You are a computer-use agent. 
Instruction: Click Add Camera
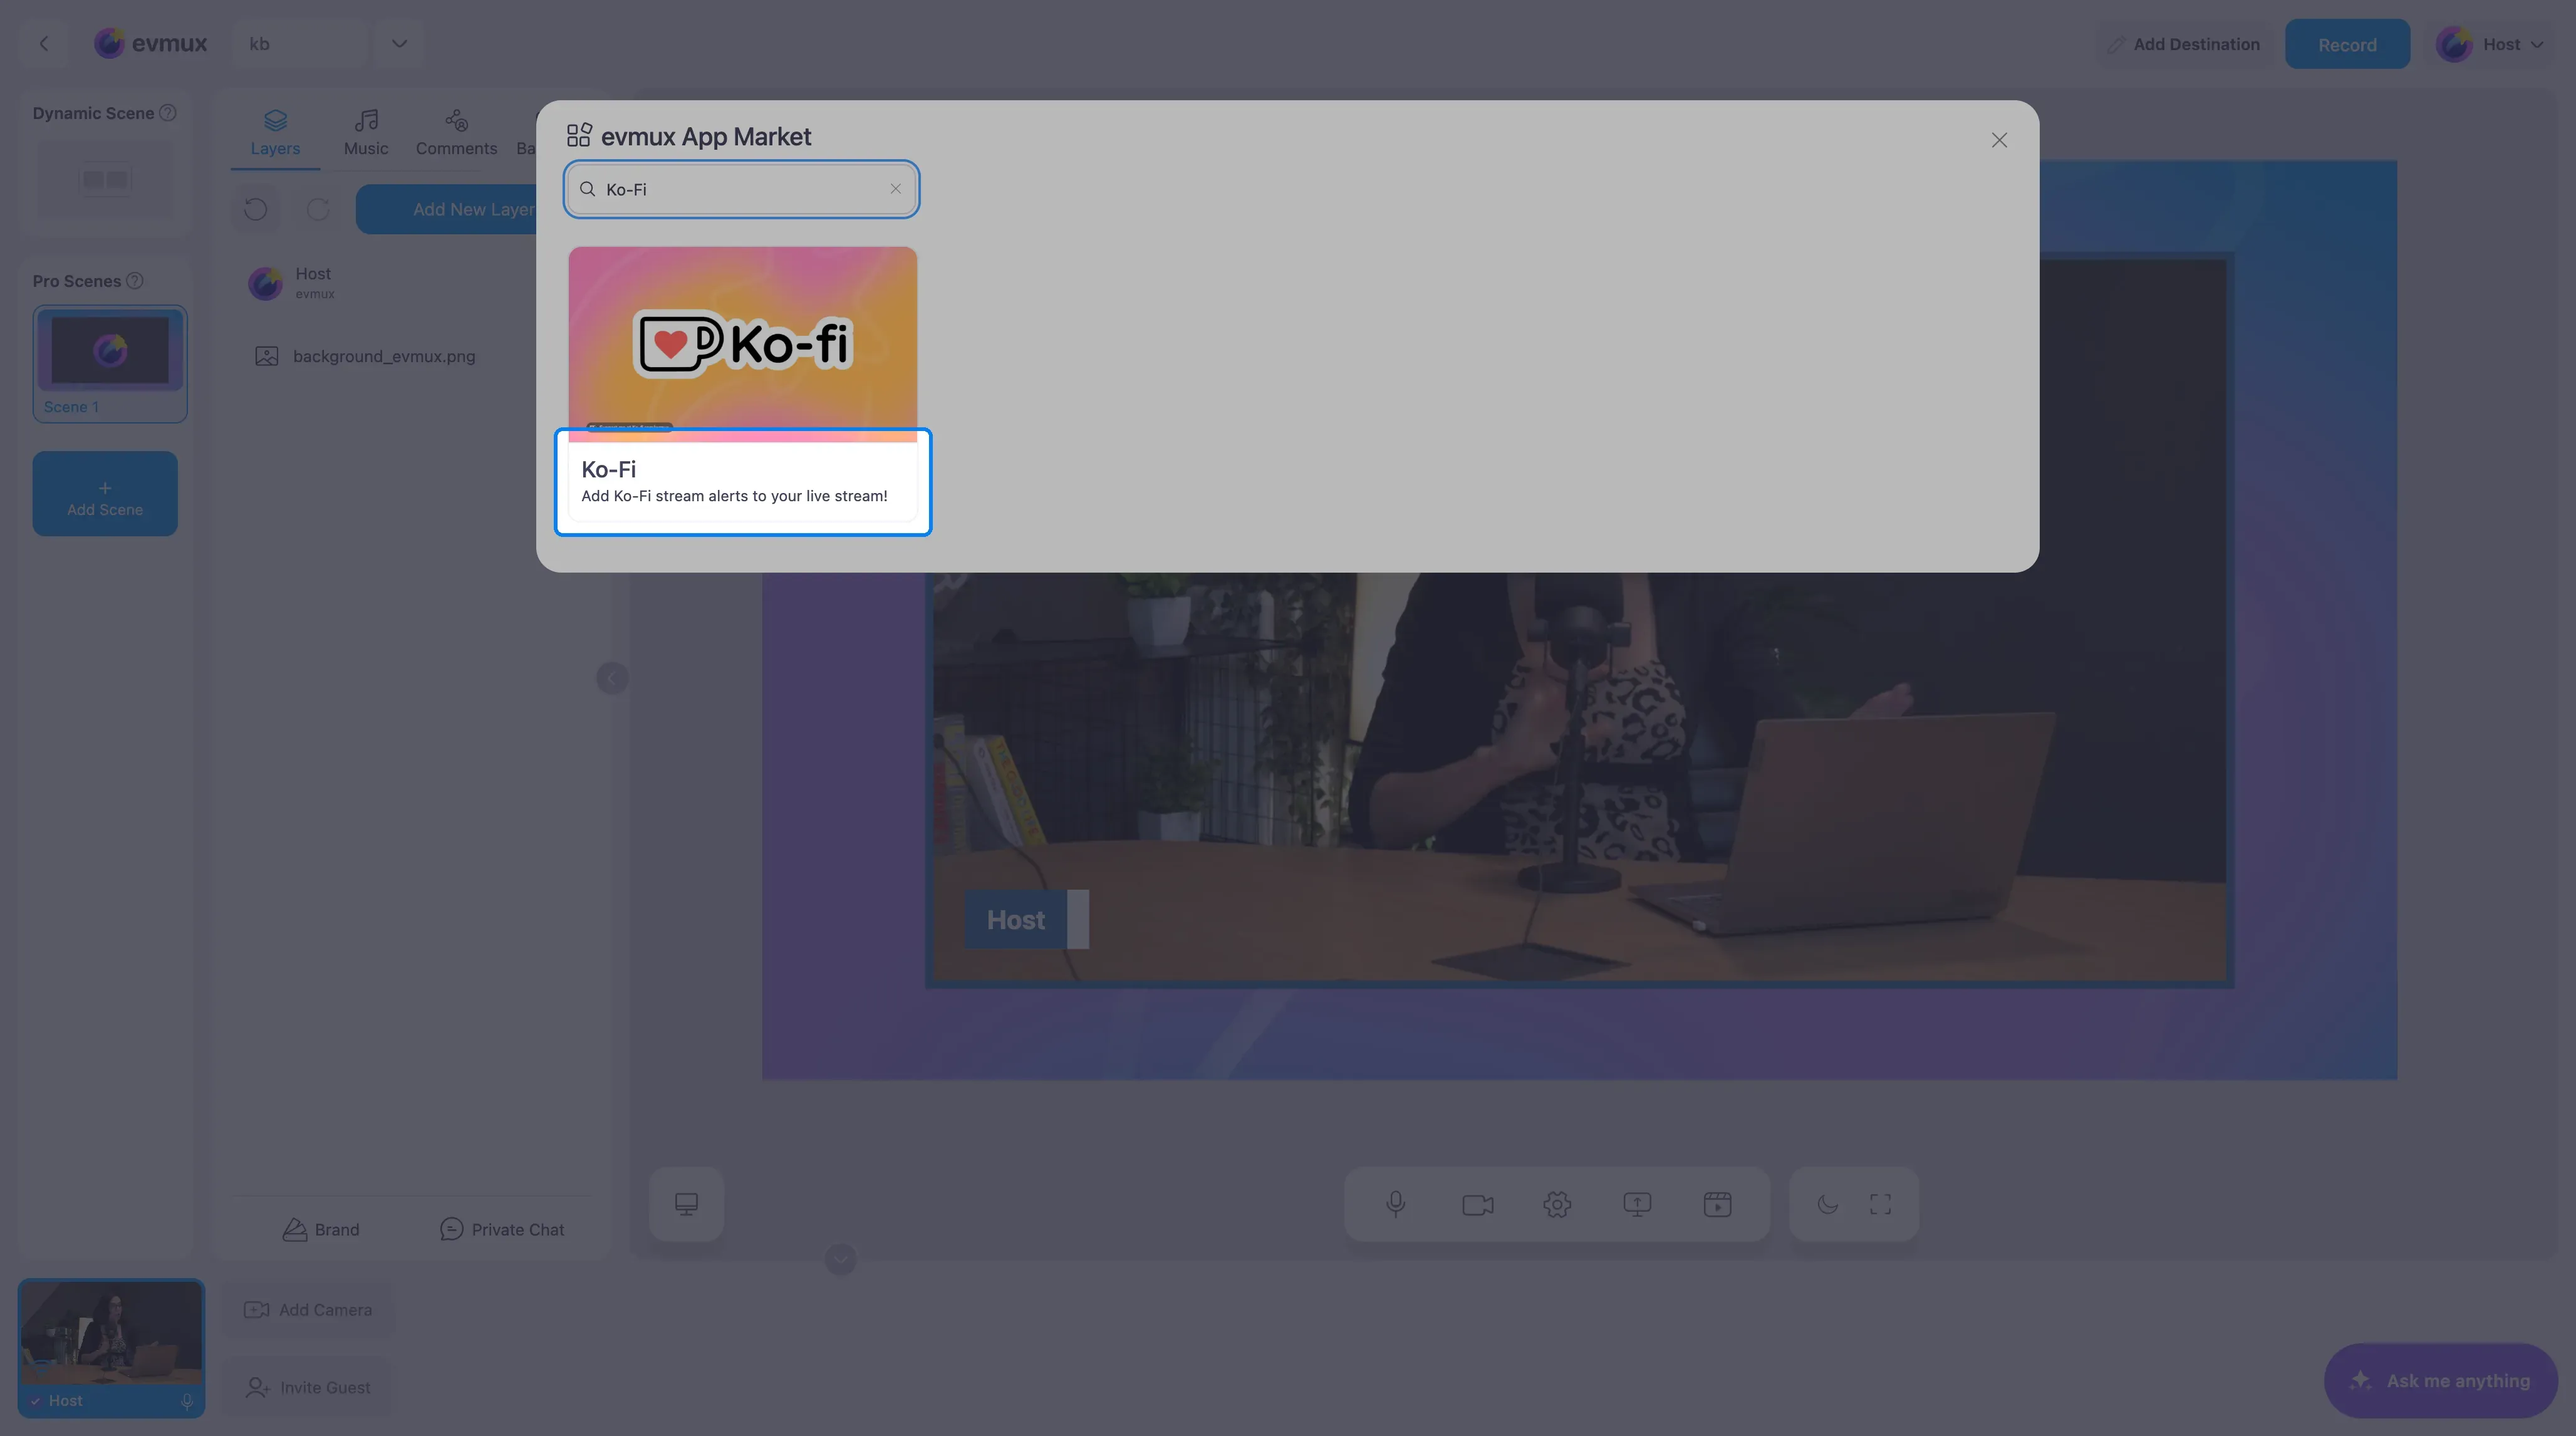coord(308,1309)
